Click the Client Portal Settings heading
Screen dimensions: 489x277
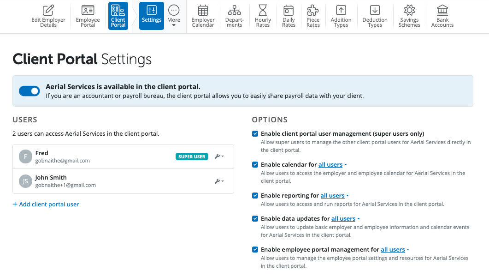[82, 59]
